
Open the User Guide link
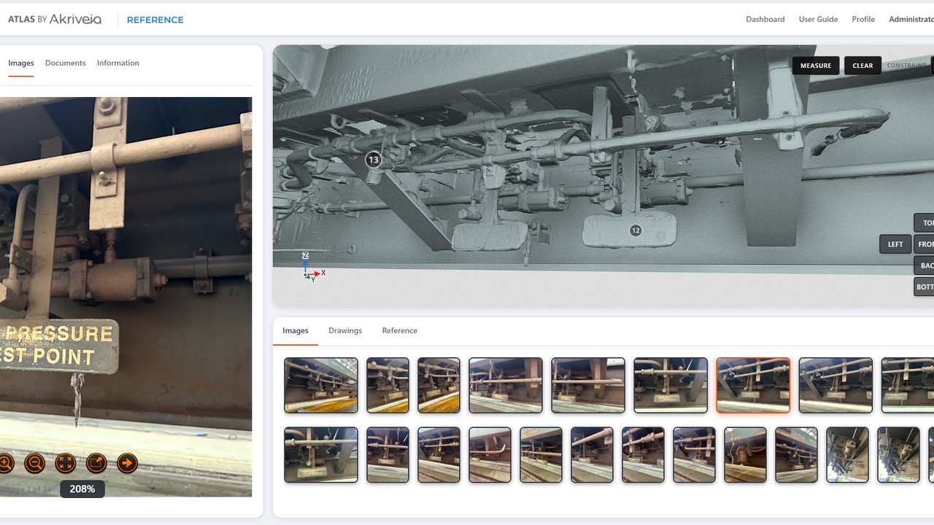(818, 19)
